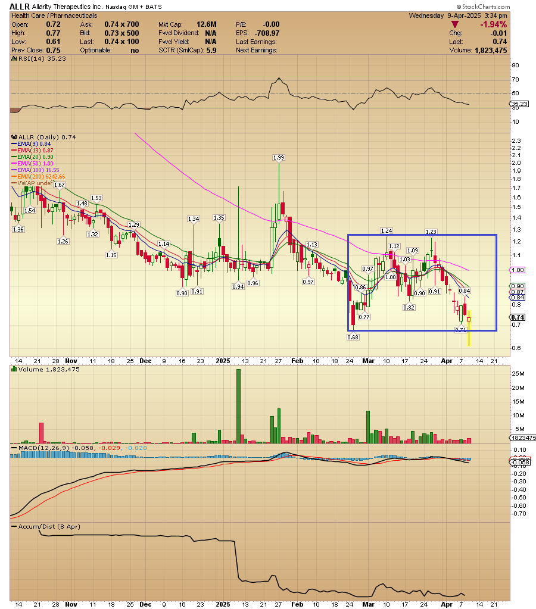Screen dimensions: 536x609
Task: Click the red down-triangle change indicator
Action: [454, 25]
